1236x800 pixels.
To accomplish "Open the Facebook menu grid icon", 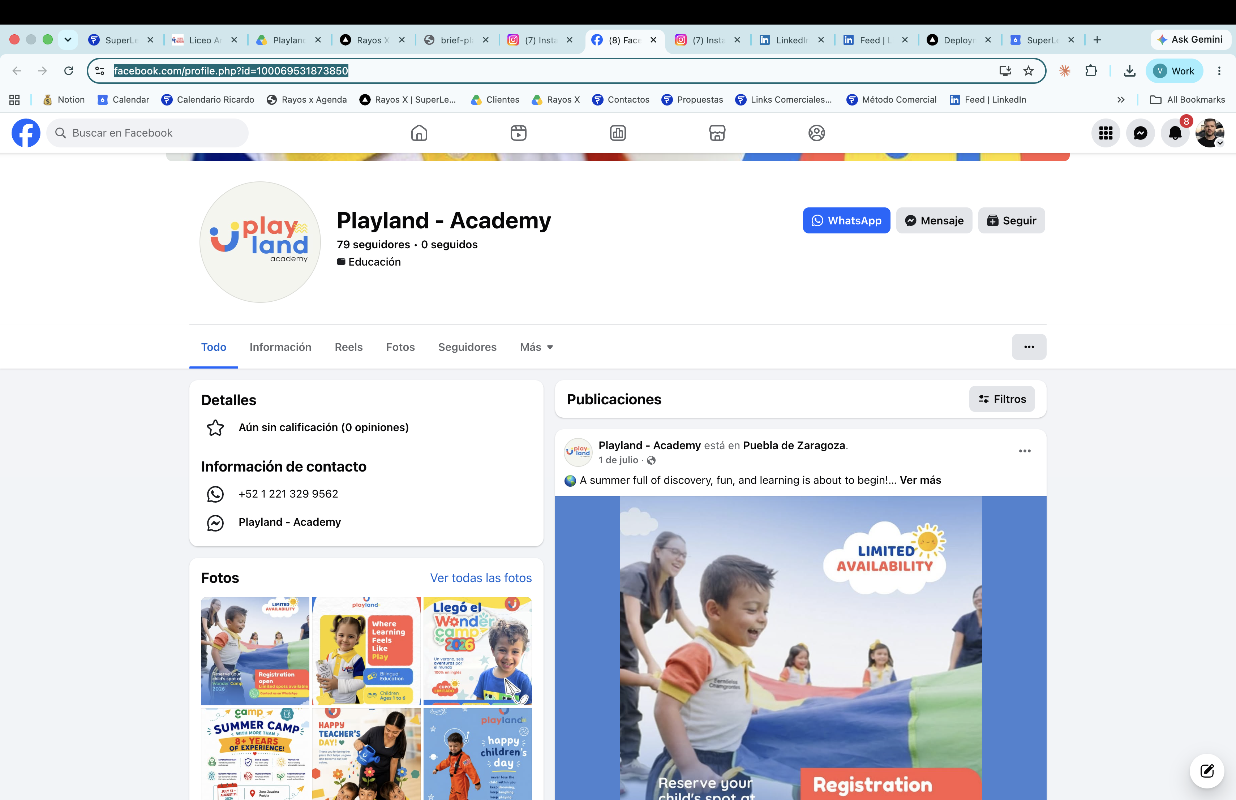I will click(1106, 133).
